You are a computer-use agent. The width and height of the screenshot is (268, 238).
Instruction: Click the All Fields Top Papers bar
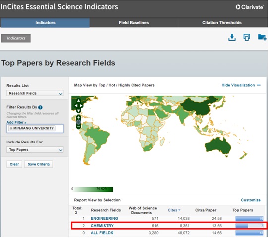[249, 233]
